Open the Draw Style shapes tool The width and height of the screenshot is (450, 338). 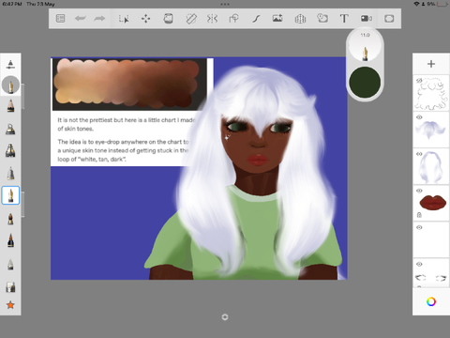pos(233,19)
